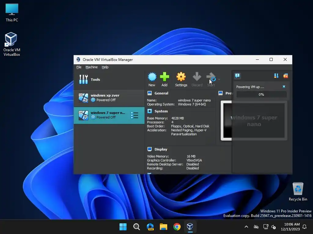
Task: Open Google Chrome from taskbar
Action: pos(177,227)
